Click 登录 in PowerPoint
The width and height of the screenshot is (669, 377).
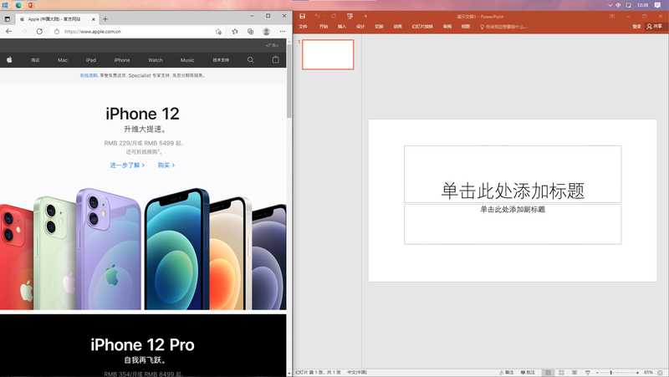(636, 27)
